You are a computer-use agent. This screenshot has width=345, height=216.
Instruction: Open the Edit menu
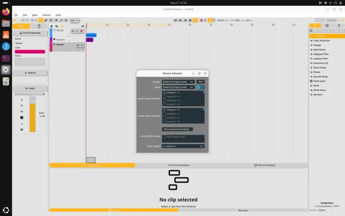tap(25, 15)
